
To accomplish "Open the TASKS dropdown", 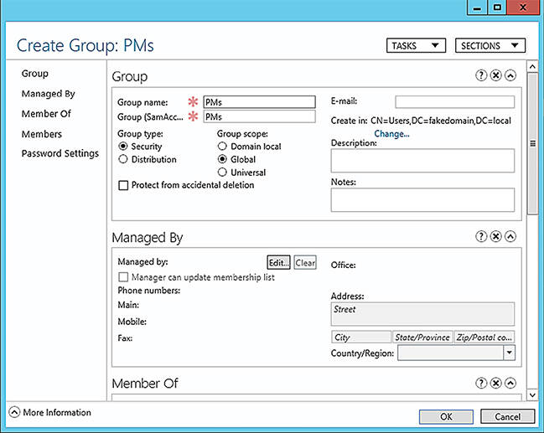I will [x=416, y=45].
